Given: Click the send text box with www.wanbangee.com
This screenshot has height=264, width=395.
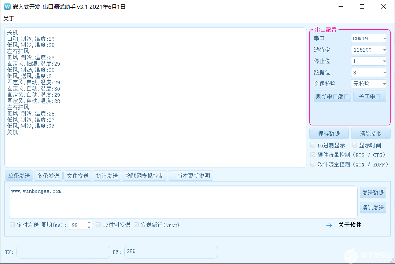Looking at the screenshot, I should tap(182, 202).
